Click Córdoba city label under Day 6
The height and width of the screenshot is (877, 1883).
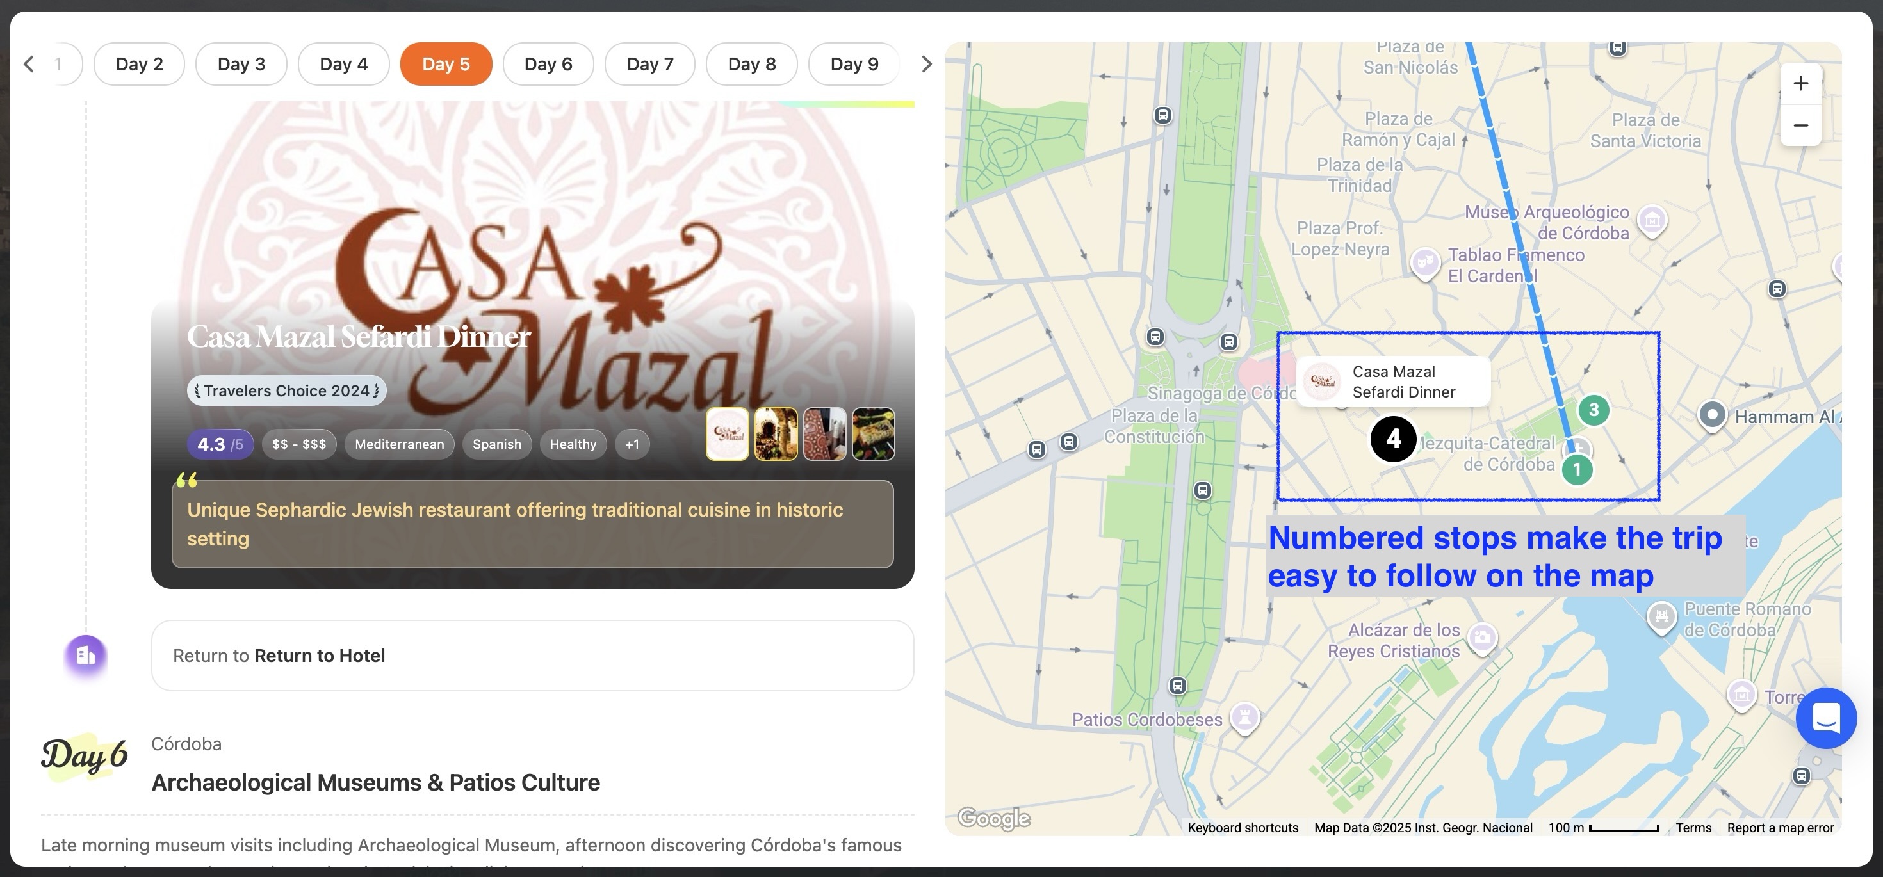coord(186,744)
